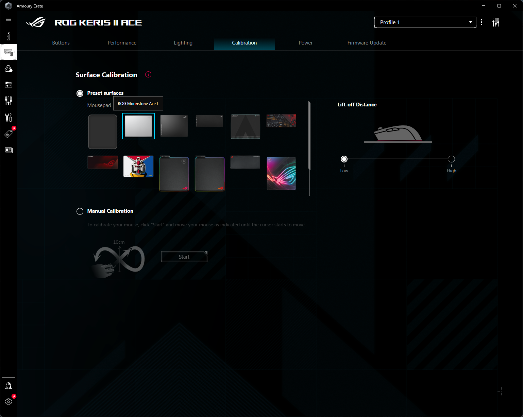523x417 pixels.
Task: Open the Settings gear icon
Action: coord(9,402)
